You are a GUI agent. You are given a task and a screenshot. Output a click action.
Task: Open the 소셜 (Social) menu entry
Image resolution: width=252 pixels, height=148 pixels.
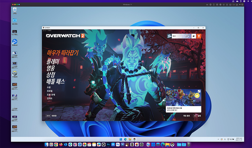click(x=49, y=87)
